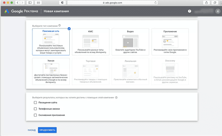Click help icon beside 'Выберите тип кампании'
The height and width of the screenshot is (136, 222).
click(60, 25)
